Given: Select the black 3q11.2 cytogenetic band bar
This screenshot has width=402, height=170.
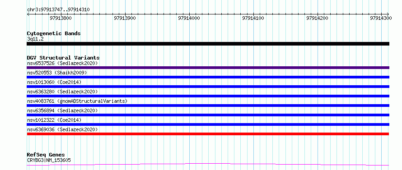Looking at the screenshot, I should pyautogui.click(x=208, y=44).
